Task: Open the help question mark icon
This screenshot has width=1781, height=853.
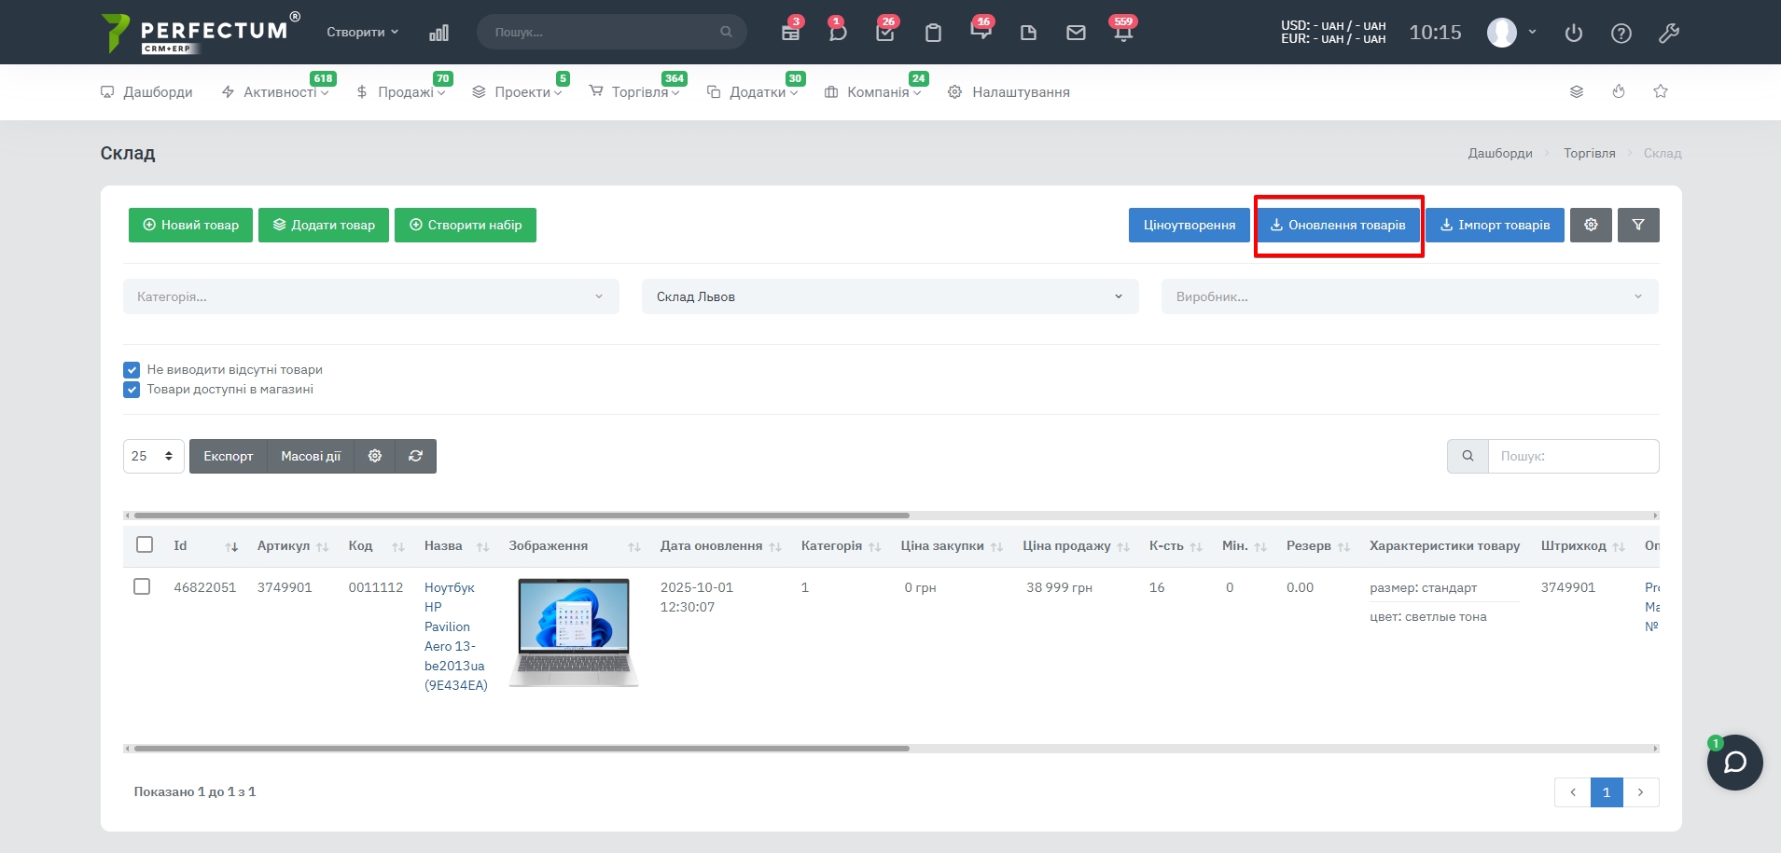Action: pos(1621,34)
